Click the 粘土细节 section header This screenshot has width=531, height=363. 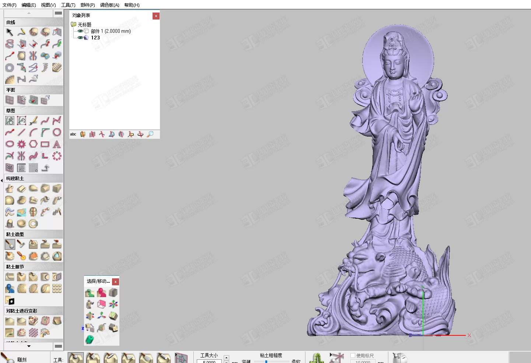click(x=34, y=267)
